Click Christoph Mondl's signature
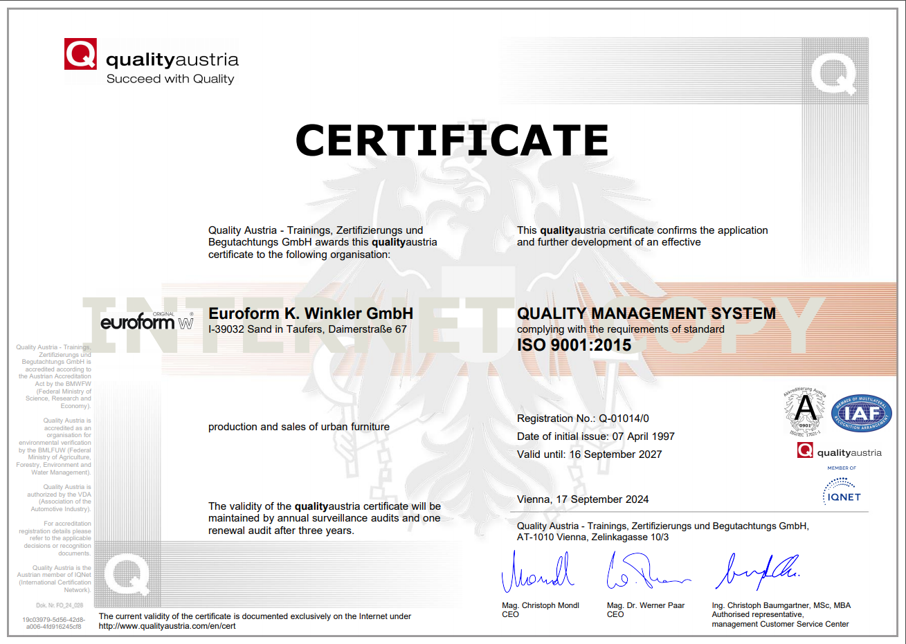 [538, 573]
